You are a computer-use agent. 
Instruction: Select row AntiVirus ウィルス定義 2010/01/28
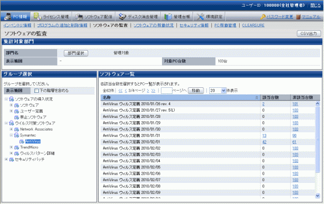(x=207, y=117)
